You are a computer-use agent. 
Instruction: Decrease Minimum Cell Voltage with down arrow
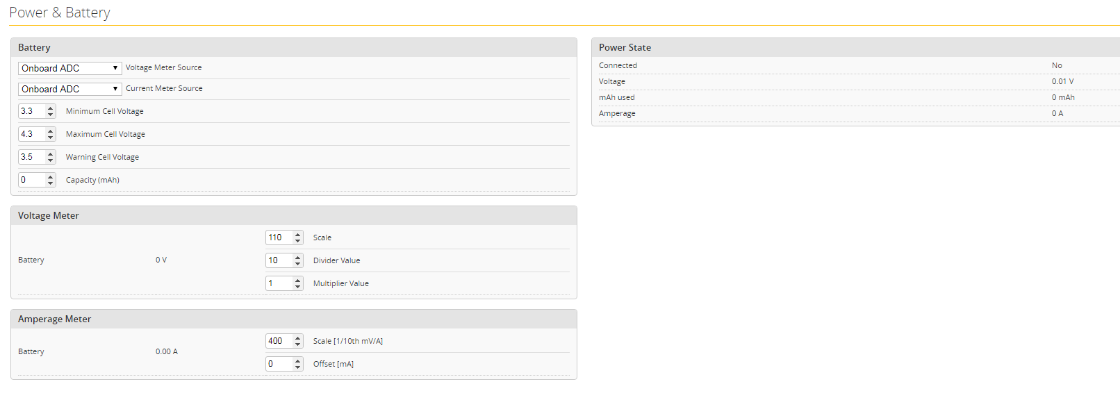point(50,115)
